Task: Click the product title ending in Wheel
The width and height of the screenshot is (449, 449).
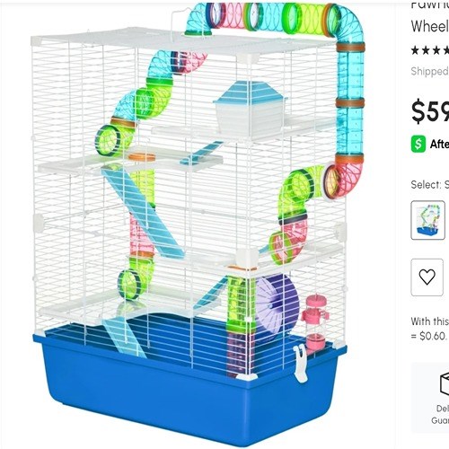Action: (430, 26)
